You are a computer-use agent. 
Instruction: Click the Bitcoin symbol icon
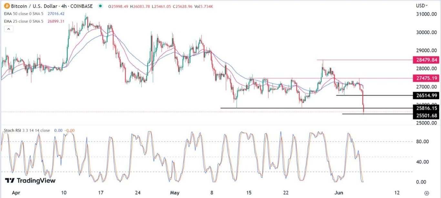(7, 6)
